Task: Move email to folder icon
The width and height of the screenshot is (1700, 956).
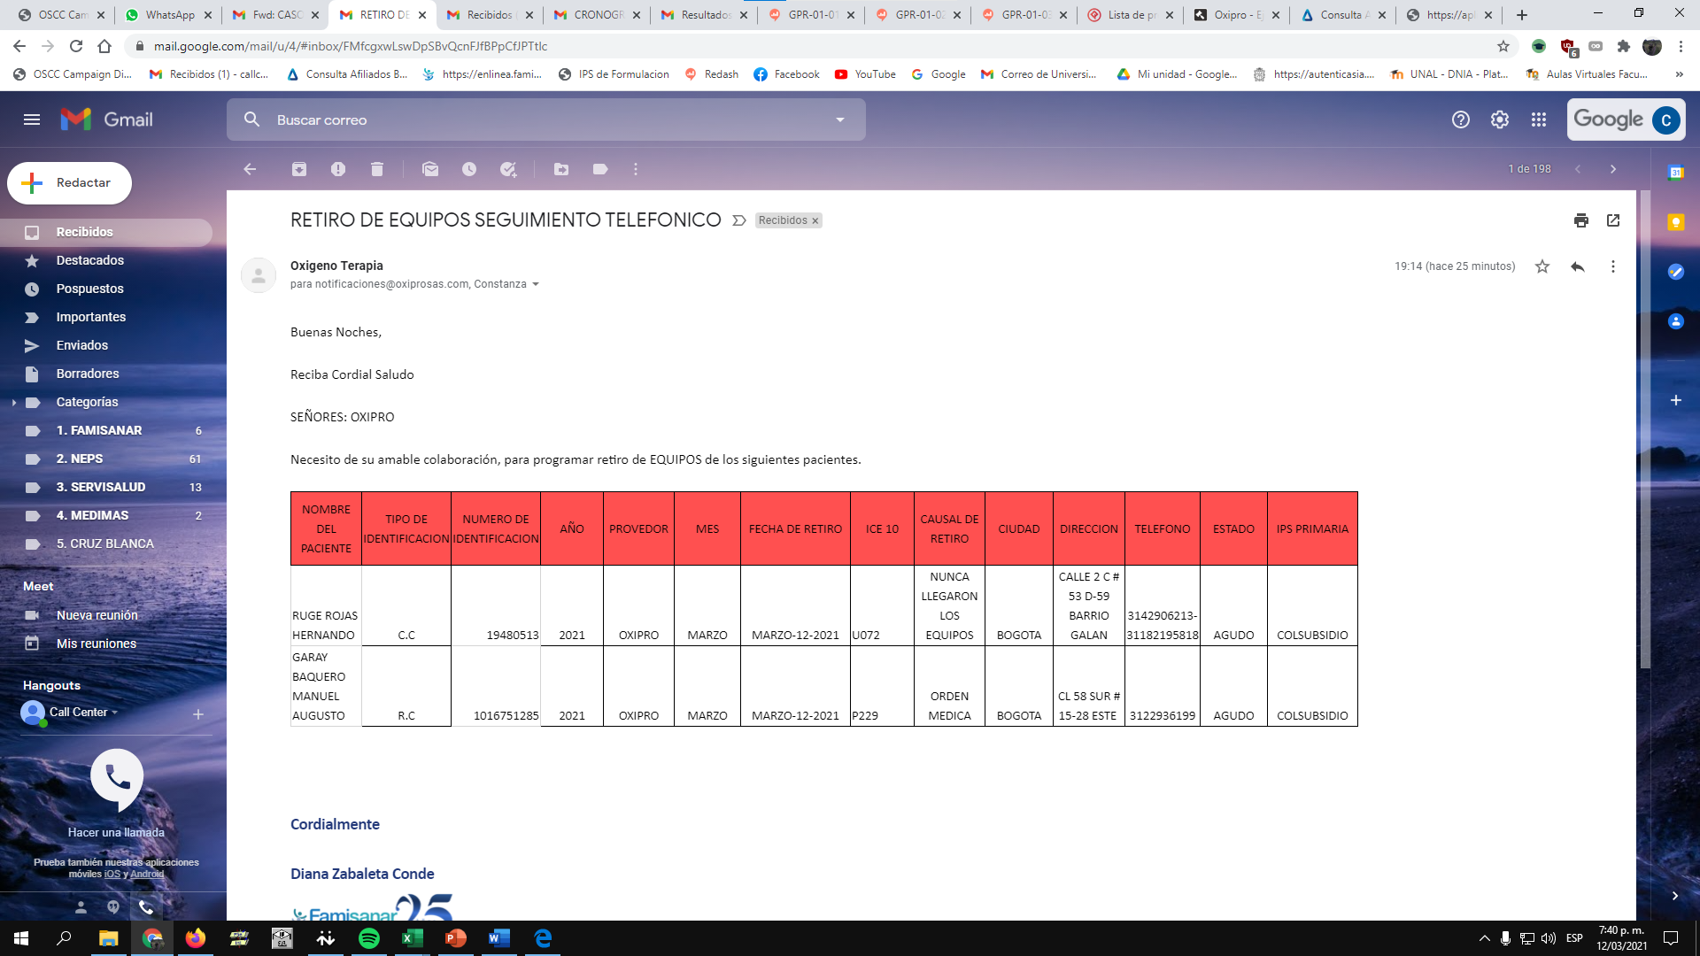Action: [561, 169]
